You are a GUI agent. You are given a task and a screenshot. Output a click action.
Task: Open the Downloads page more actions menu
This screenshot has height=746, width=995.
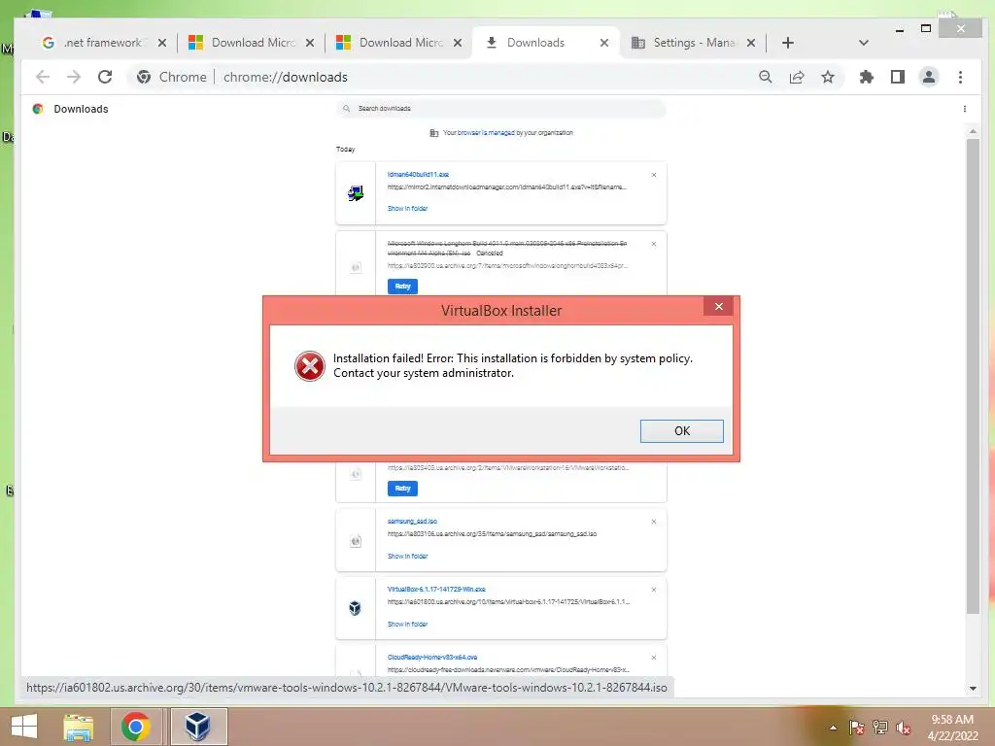pyautogui.click(x=965, y=109)
